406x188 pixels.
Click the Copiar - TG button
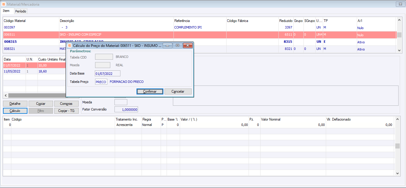66,111
